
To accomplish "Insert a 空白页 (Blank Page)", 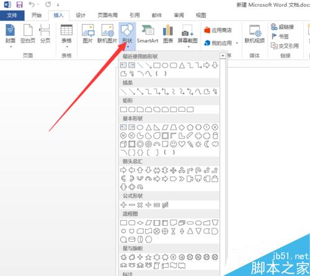I will 28,34.
